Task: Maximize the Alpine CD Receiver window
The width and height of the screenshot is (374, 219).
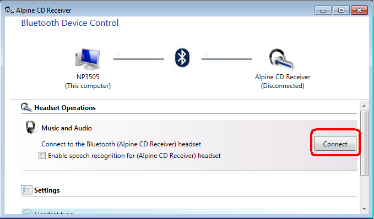Action: 341,10
